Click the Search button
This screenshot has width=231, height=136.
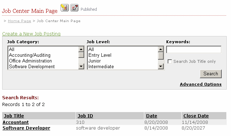tap(211, 74)
